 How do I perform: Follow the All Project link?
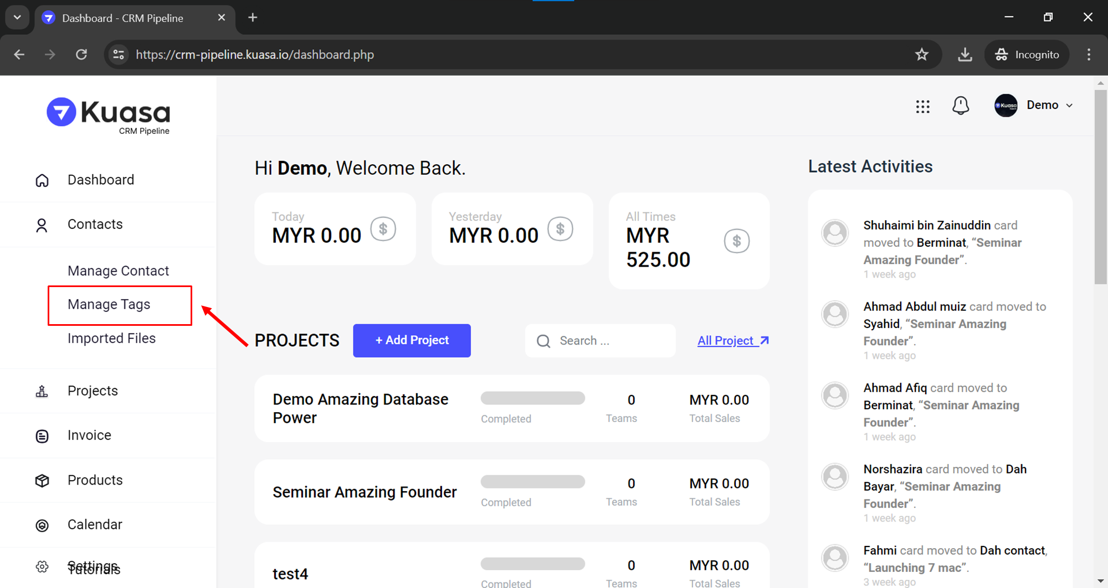(x=732, y=341)
